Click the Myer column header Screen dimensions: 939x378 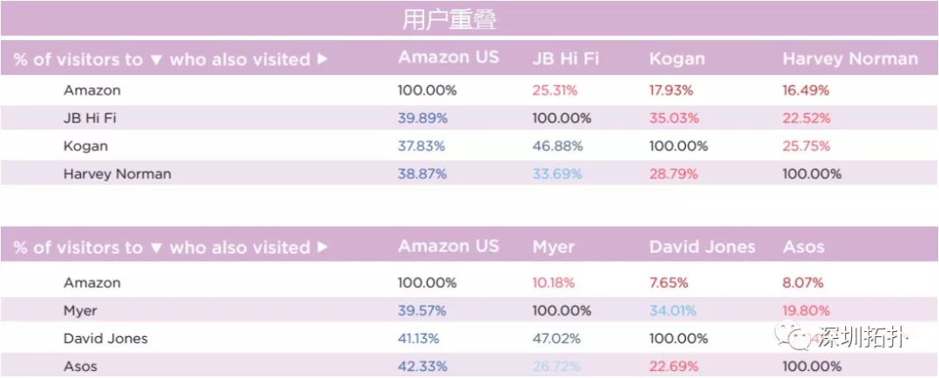click(553, 247)
